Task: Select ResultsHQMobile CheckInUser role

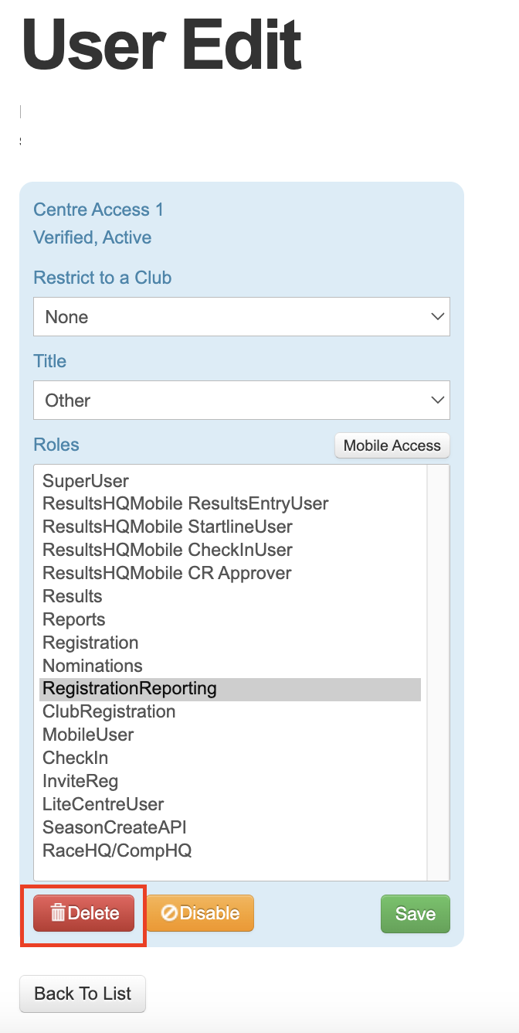Action: 230,551
